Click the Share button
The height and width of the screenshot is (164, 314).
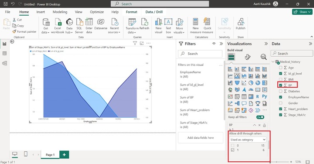coord(302,12)
